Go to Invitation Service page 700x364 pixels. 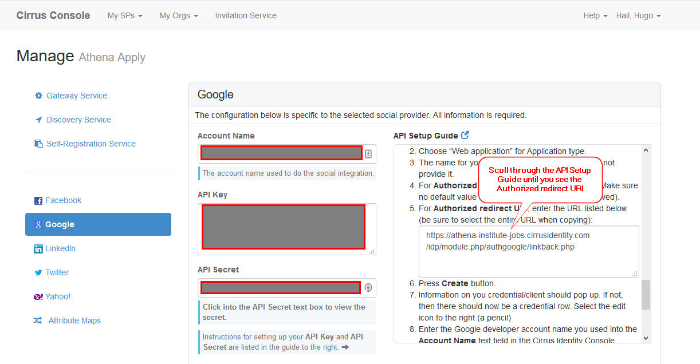click(x=246, y=15)
